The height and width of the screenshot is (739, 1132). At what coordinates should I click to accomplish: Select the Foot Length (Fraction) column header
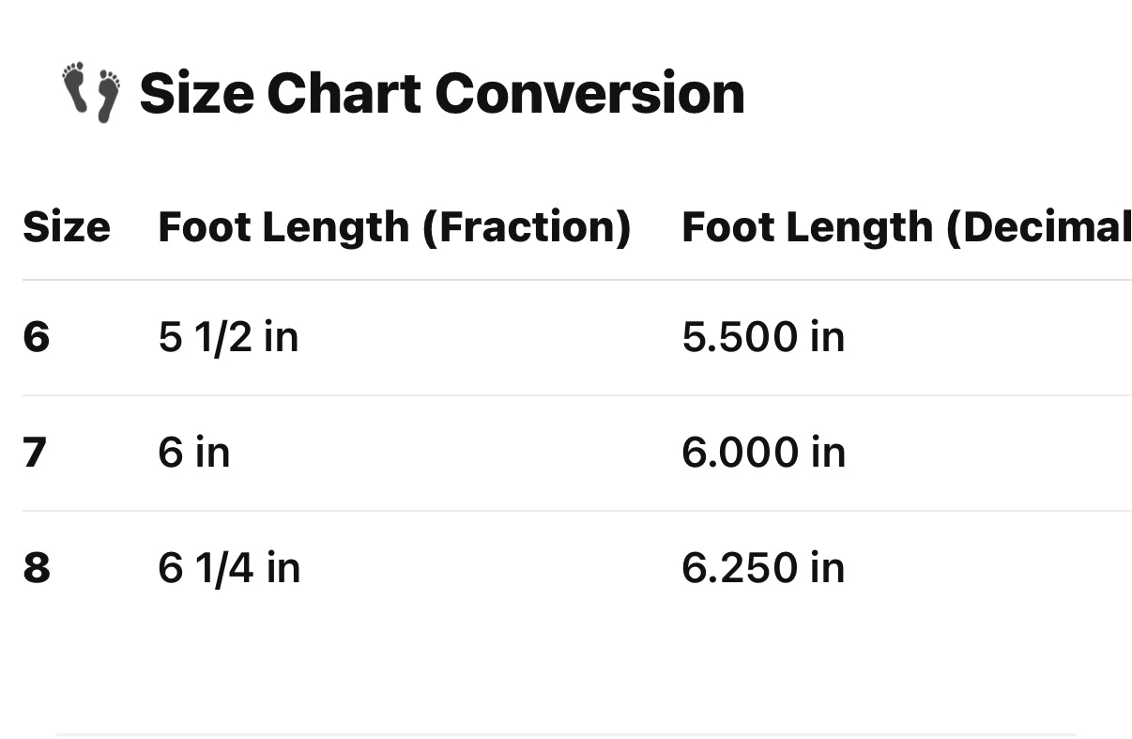coord(394,227)
